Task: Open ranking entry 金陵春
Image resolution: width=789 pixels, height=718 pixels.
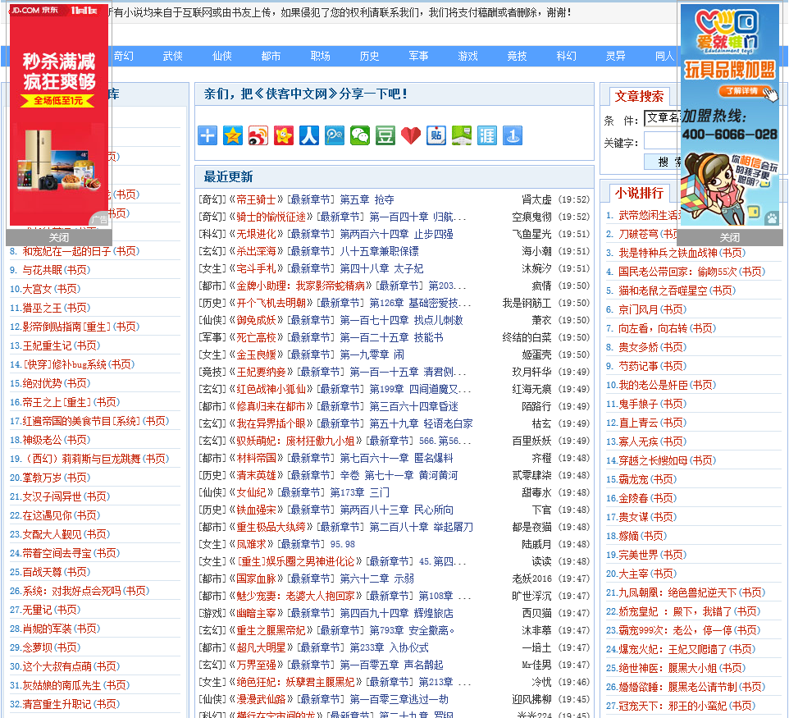Action: tap(633, 498)
